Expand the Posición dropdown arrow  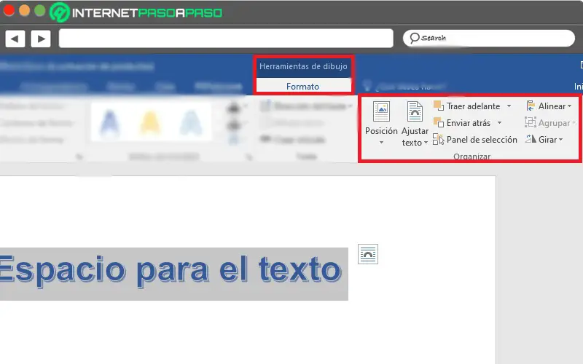pyautogui.click(x=381, y=143)
